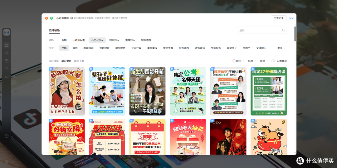
Task: Filter by 文体娱乐 industry
Action: (261, 48)
